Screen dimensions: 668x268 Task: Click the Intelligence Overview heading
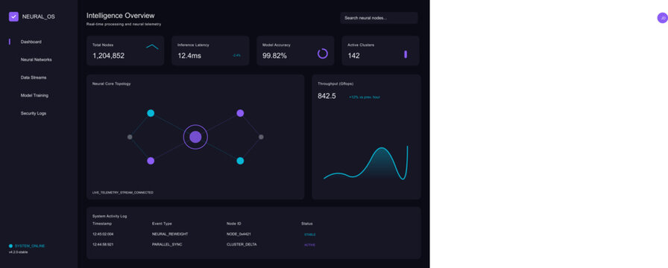(x=121, y=16)
